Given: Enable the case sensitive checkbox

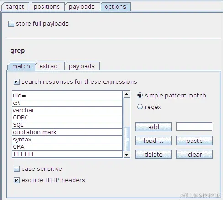Looking at the screenshot, I should [x=16, y=169].
